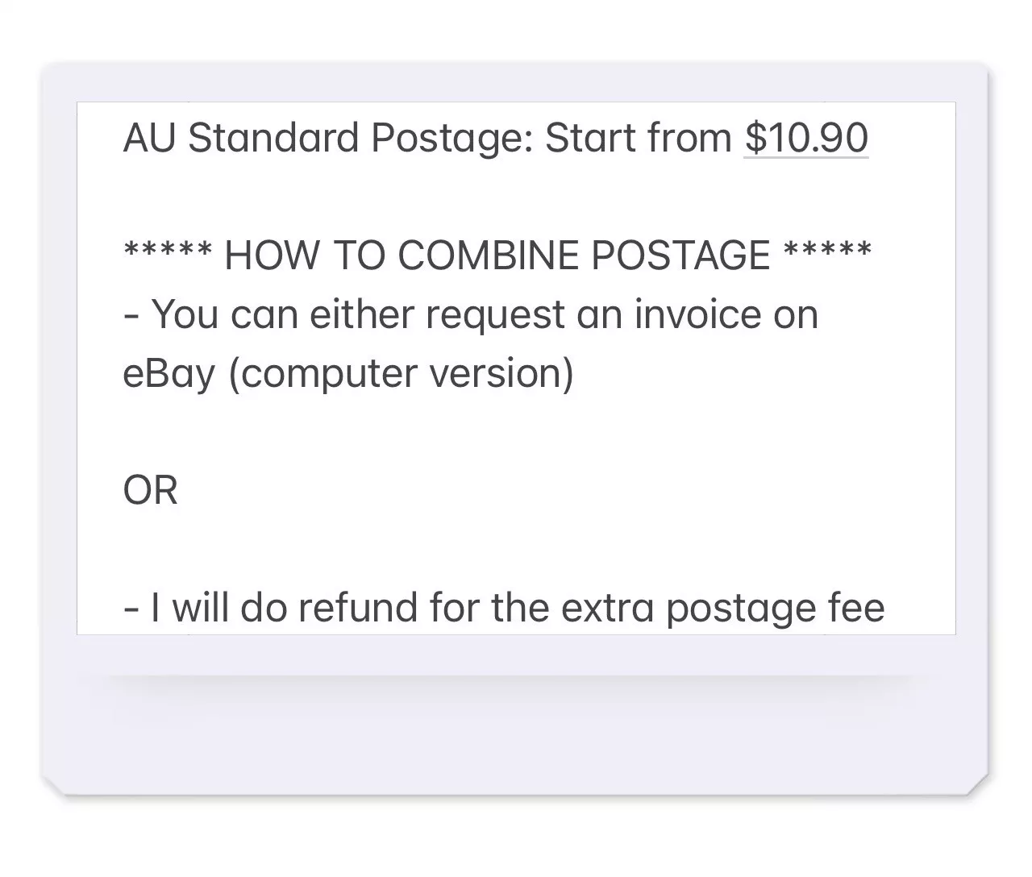Click the eBay (computer version) text

point(348,374)
